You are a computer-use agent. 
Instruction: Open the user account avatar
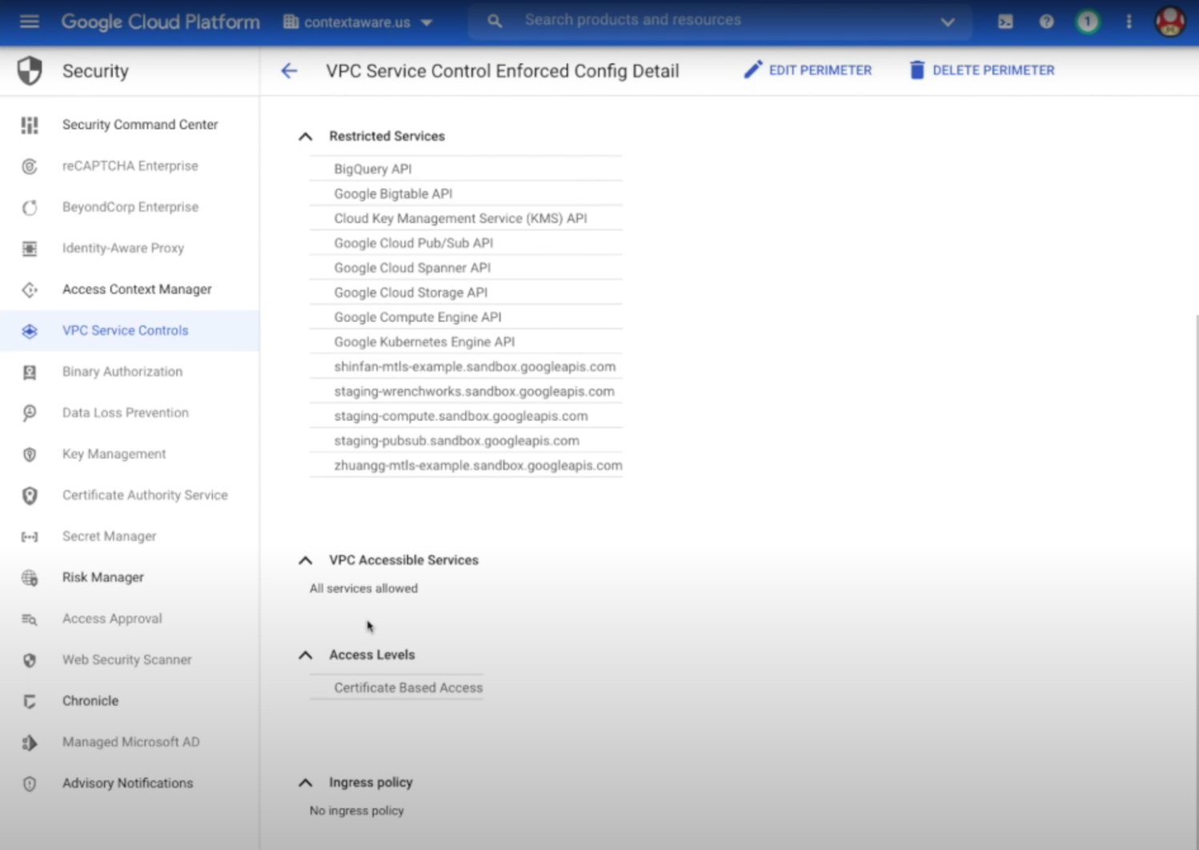[x=1170, y=22]
